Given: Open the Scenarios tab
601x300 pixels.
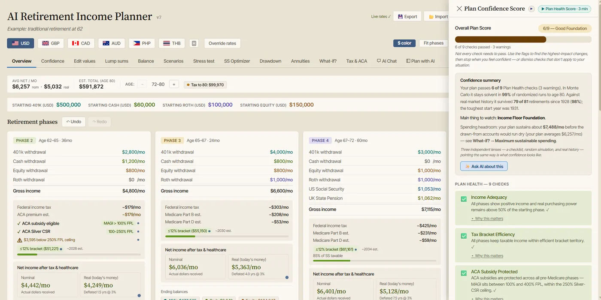Looking at the screenshot, I should [x=173, y=61].
